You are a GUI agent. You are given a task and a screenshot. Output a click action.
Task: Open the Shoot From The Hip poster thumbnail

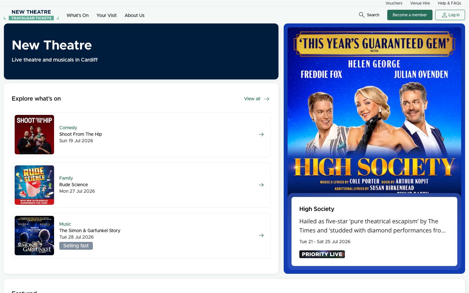coord(34,134)
